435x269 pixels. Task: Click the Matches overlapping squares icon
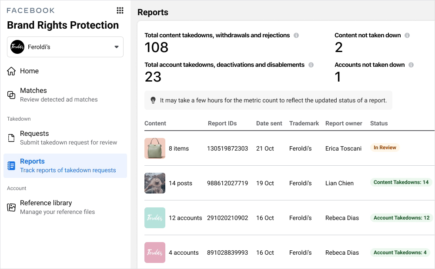[11, 95]
